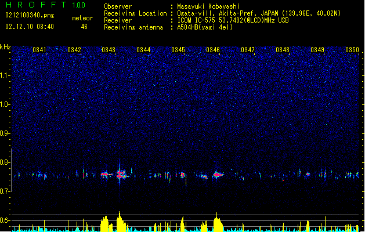Viewport: 365px width, 232px height.
Task: Click the 0.7 kHz axis label
Action: click(x=5, y=191)
